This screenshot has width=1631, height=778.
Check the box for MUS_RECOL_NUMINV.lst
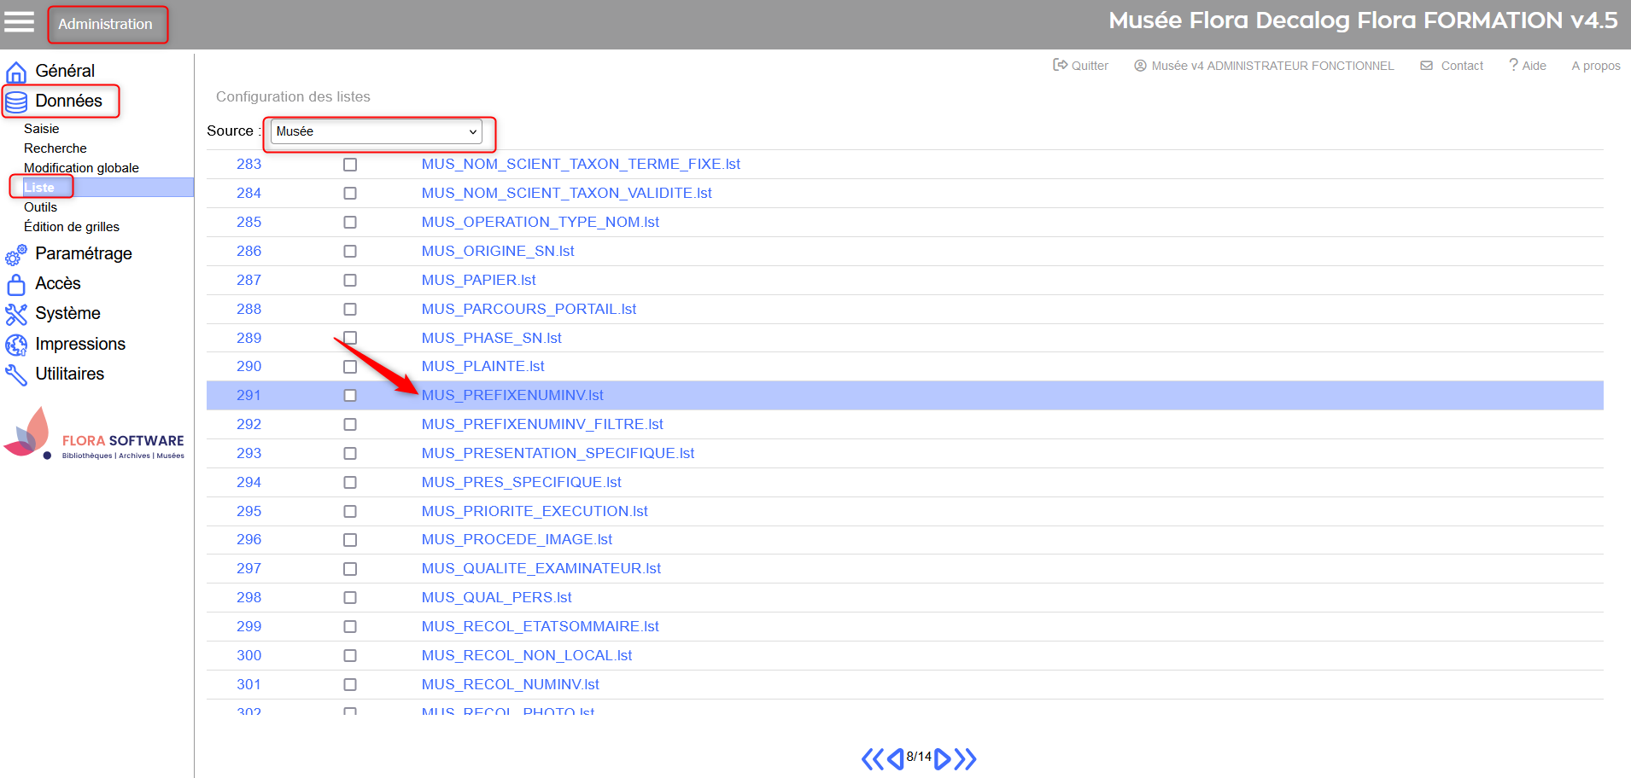350,685
